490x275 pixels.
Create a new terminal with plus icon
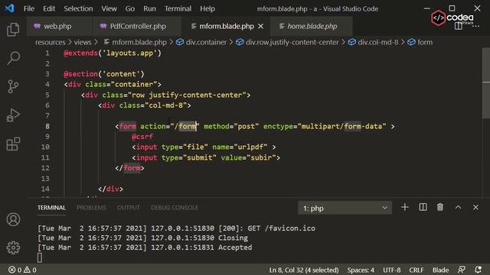coord(405,207)
